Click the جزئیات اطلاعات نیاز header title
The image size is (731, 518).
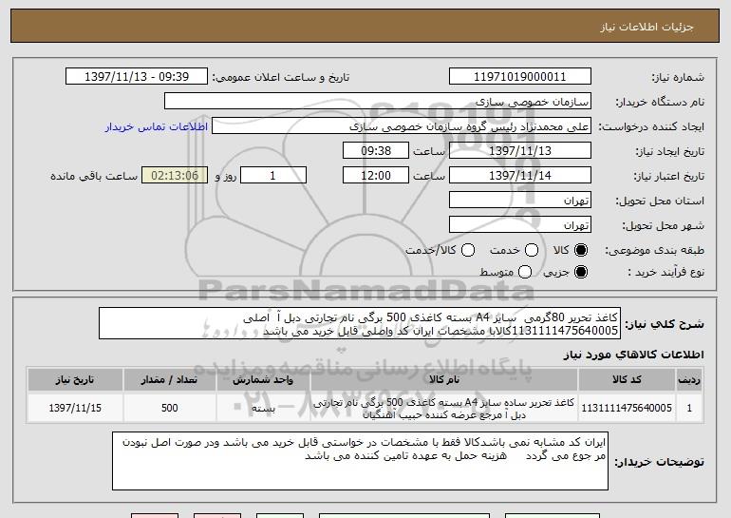pyautogui.click(x=647, y=27)
